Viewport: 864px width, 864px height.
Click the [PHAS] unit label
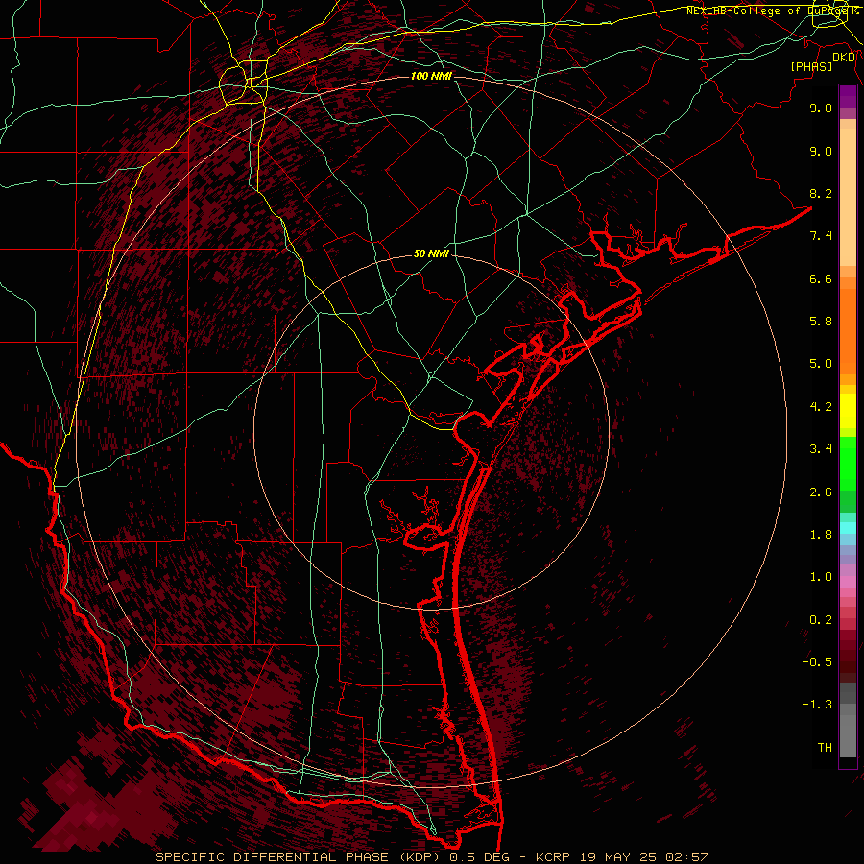click(811, 66)
